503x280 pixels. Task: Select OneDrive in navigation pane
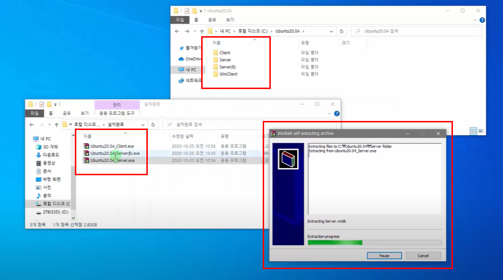(x=190, y=59)
